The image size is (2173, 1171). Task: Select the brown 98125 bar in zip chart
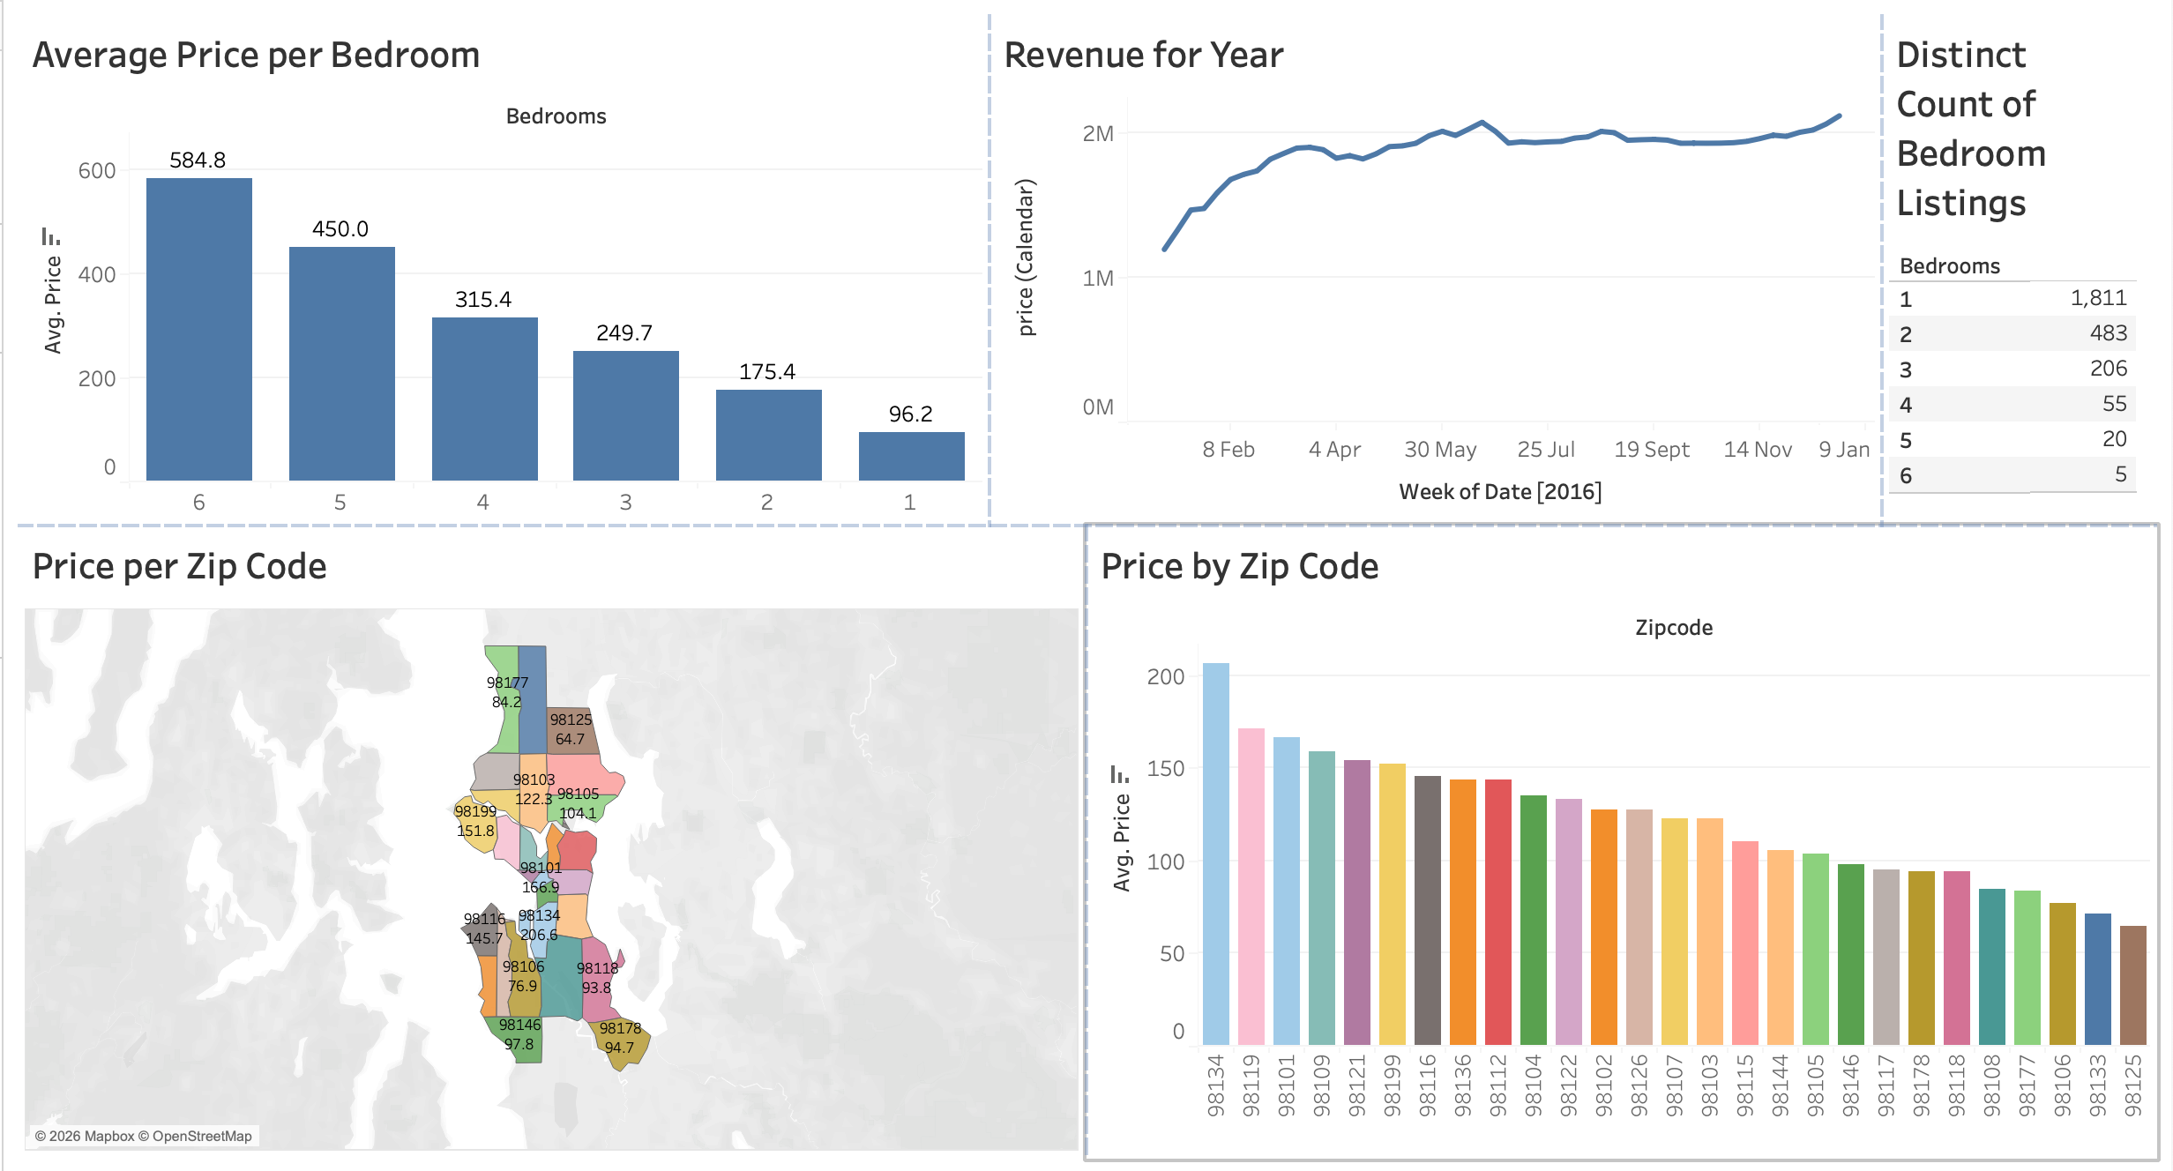click(2132, 985)
